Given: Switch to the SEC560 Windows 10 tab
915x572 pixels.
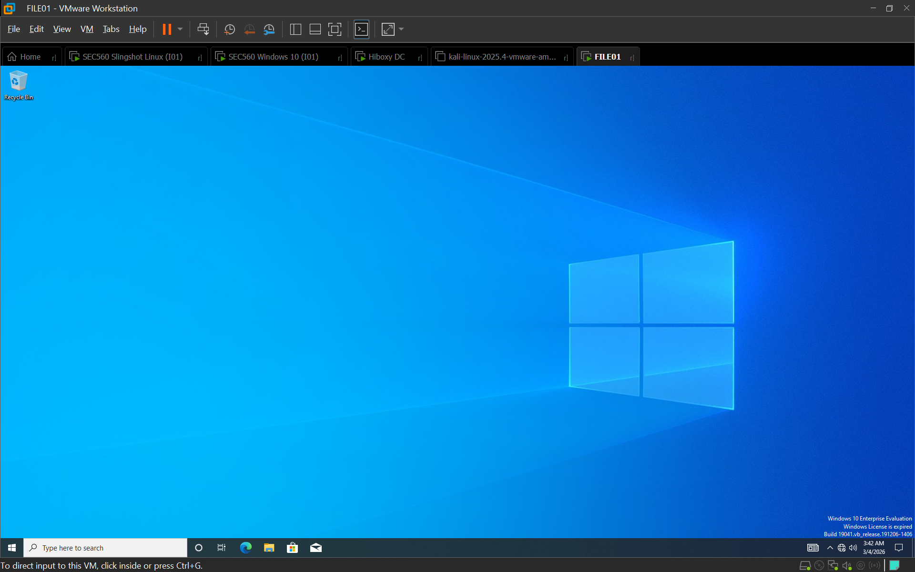Looking at the screenshot, I should click(x=273, y=57).
